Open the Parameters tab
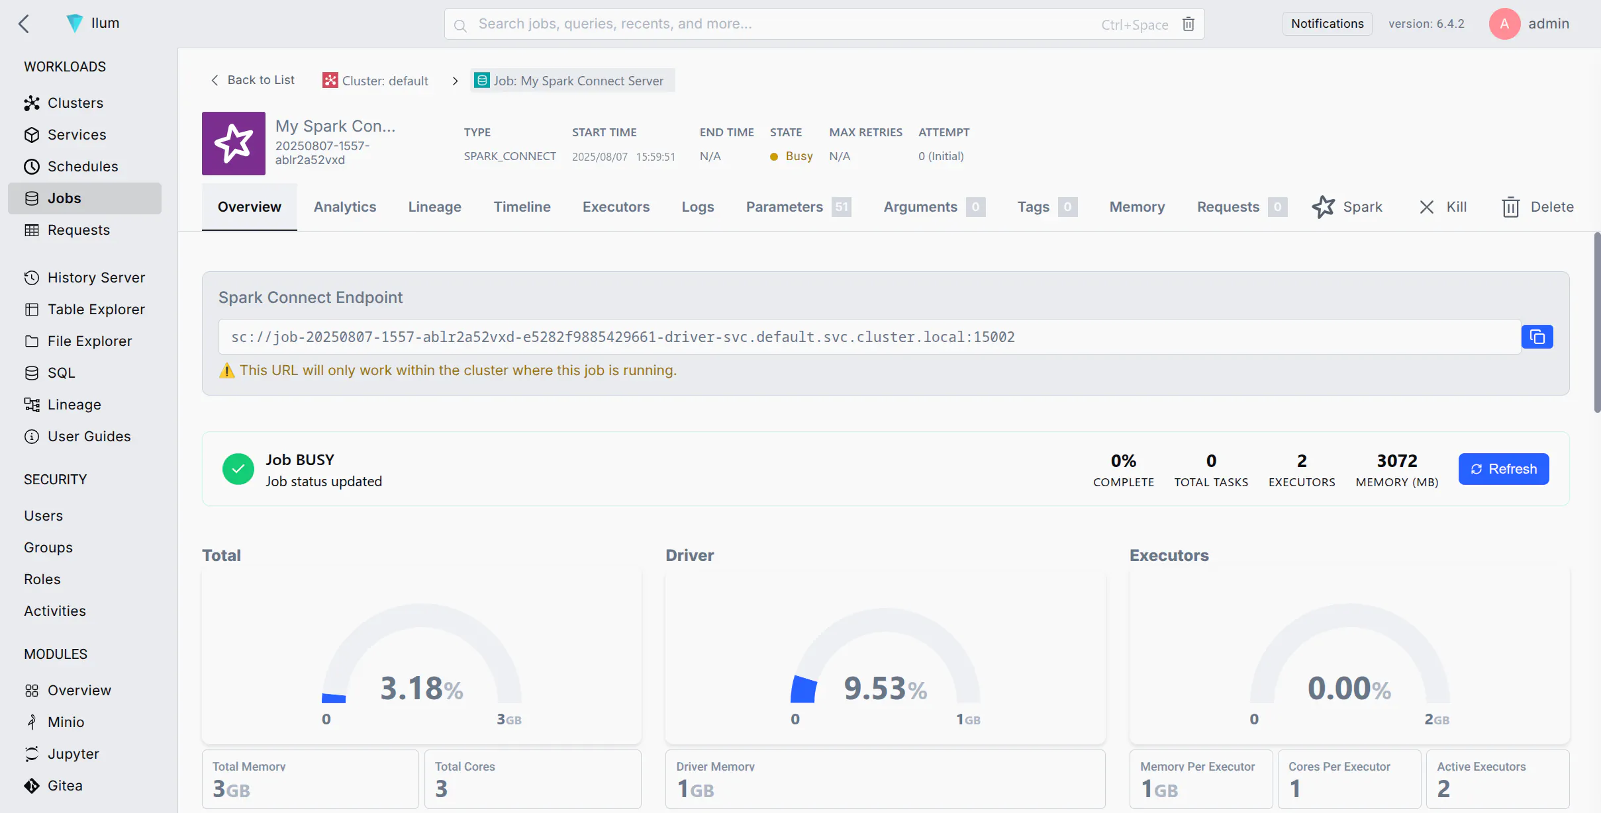Screen dimensions: 1601x813 click(x=784, y=206)
